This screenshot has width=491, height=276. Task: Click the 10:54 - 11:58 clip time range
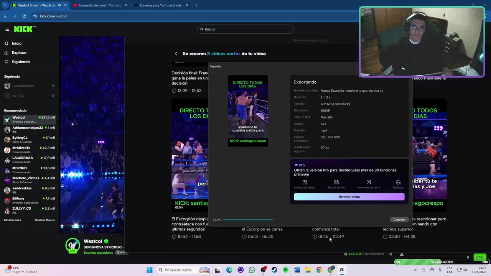(x=189, y=237)
